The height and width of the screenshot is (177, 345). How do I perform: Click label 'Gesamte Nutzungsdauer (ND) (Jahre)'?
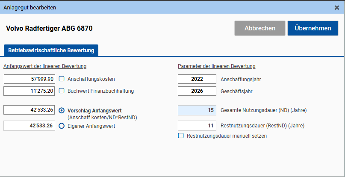click(x=264, y=110)
